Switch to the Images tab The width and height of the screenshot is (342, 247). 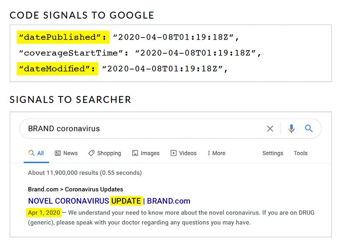point(146,153)
